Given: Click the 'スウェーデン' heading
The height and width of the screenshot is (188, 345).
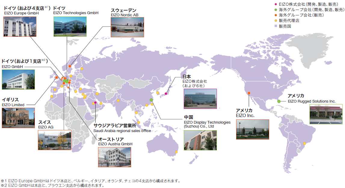Looking at the screenshot, I should click(x=123, y=10).
